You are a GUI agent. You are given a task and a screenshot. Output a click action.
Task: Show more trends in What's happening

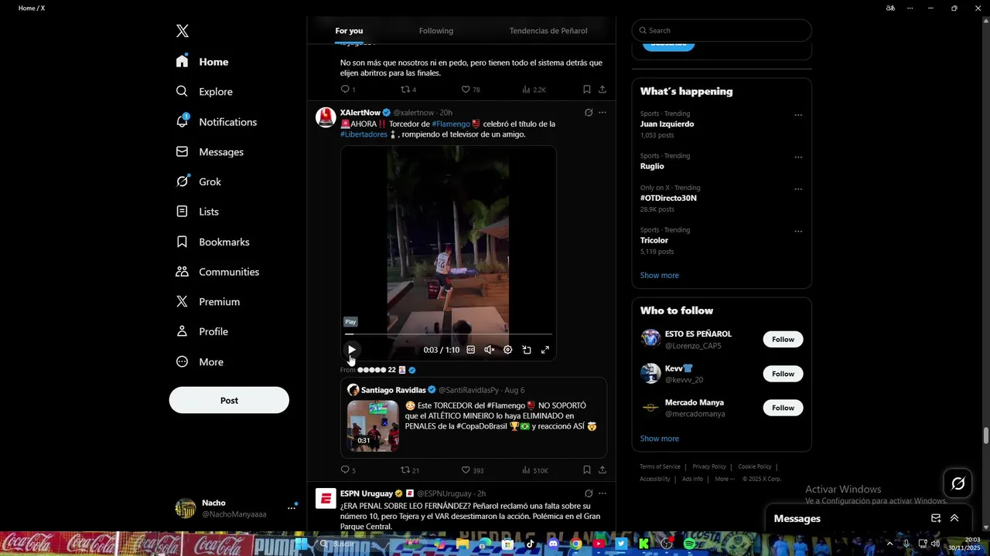click(x=660, y=276)
